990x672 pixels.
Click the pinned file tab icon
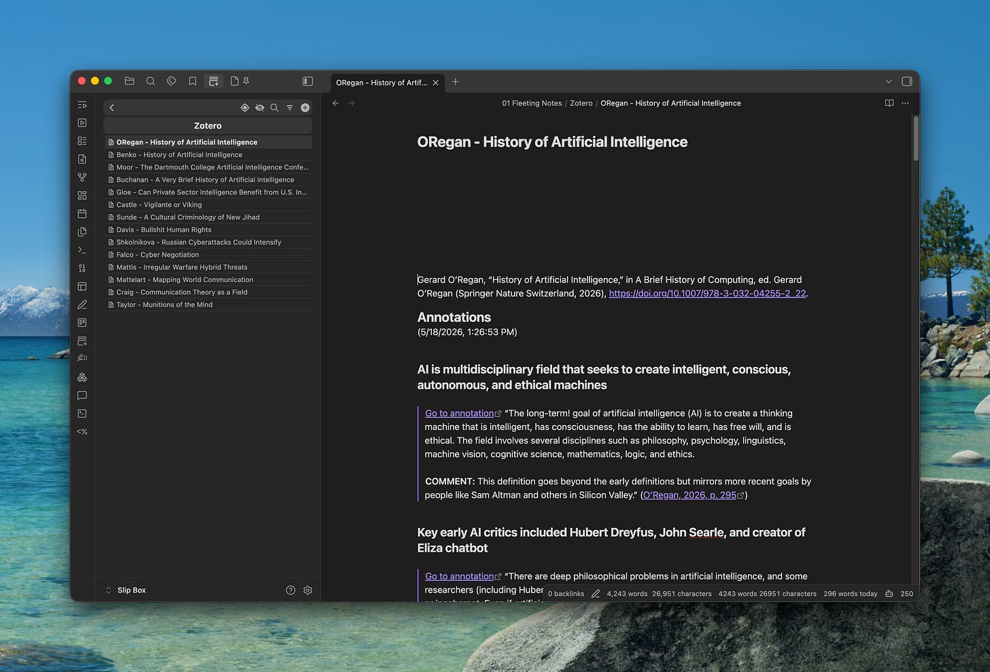pyautogui.click(x=240, y=82)
